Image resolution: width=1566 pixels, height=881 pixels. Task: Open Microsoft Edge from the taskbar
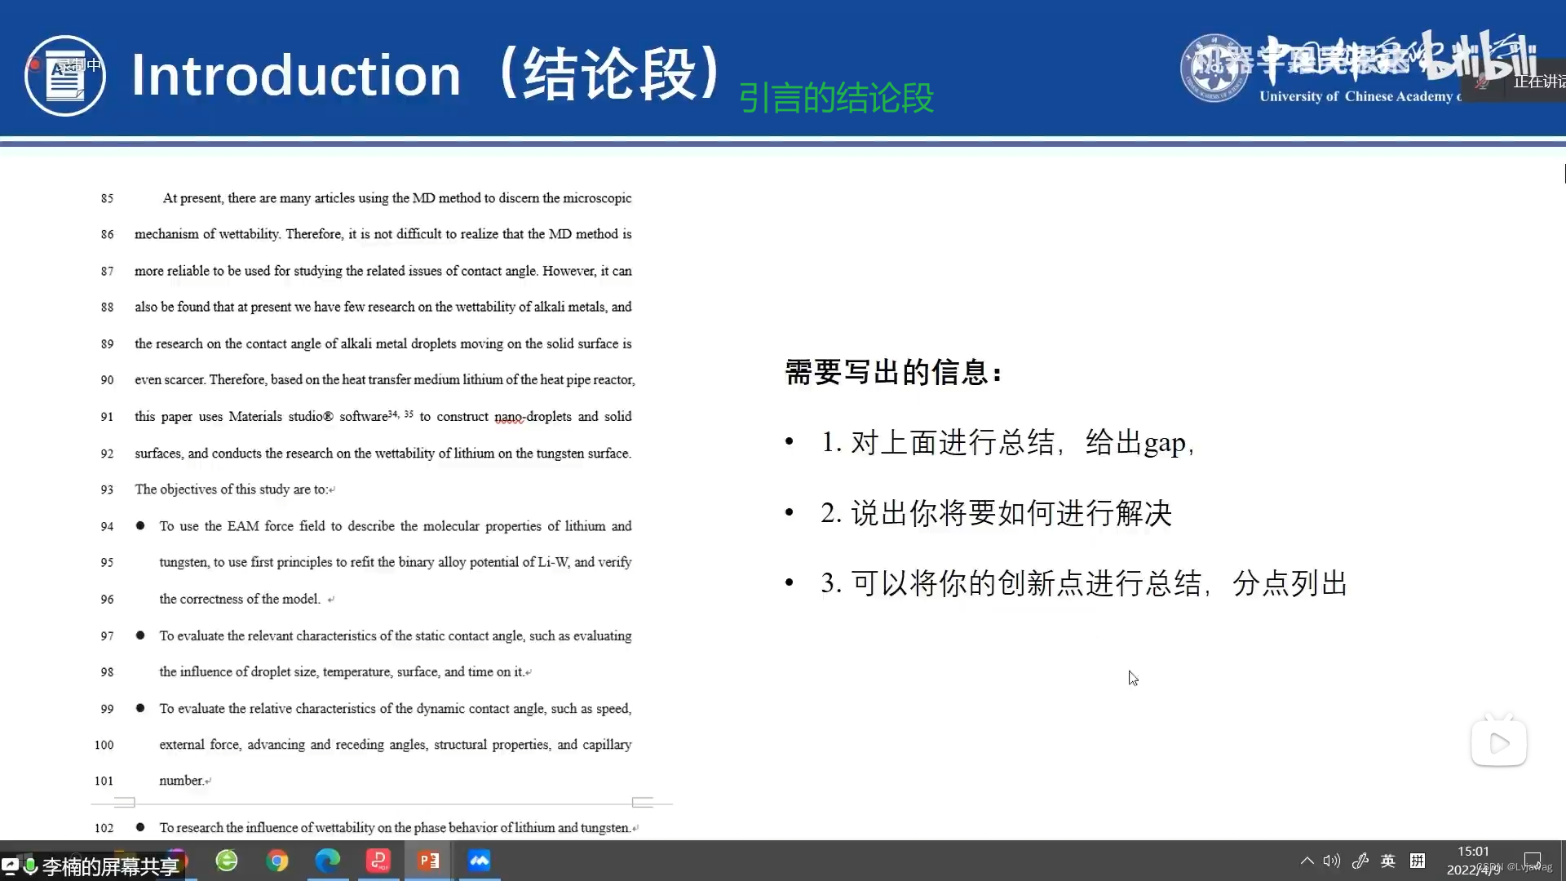coord(328,861)
